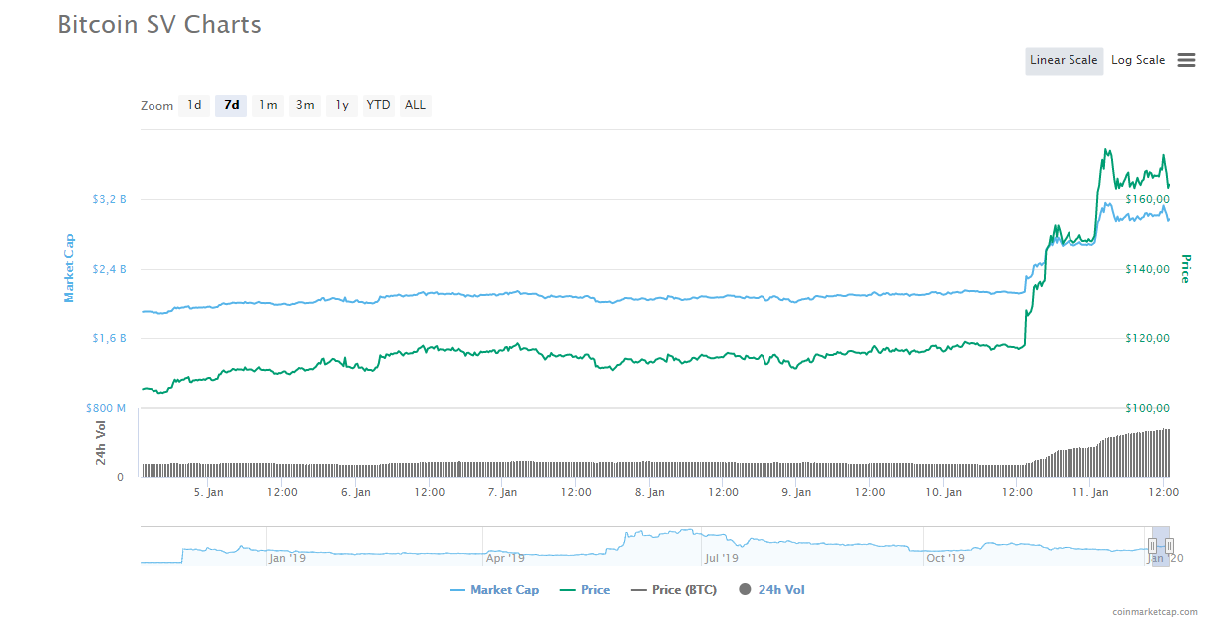Image resolution: width=1223 pixels, height=631 pixels.
Task: Open the chart hamburger context menu
Action: (1186, 60)
